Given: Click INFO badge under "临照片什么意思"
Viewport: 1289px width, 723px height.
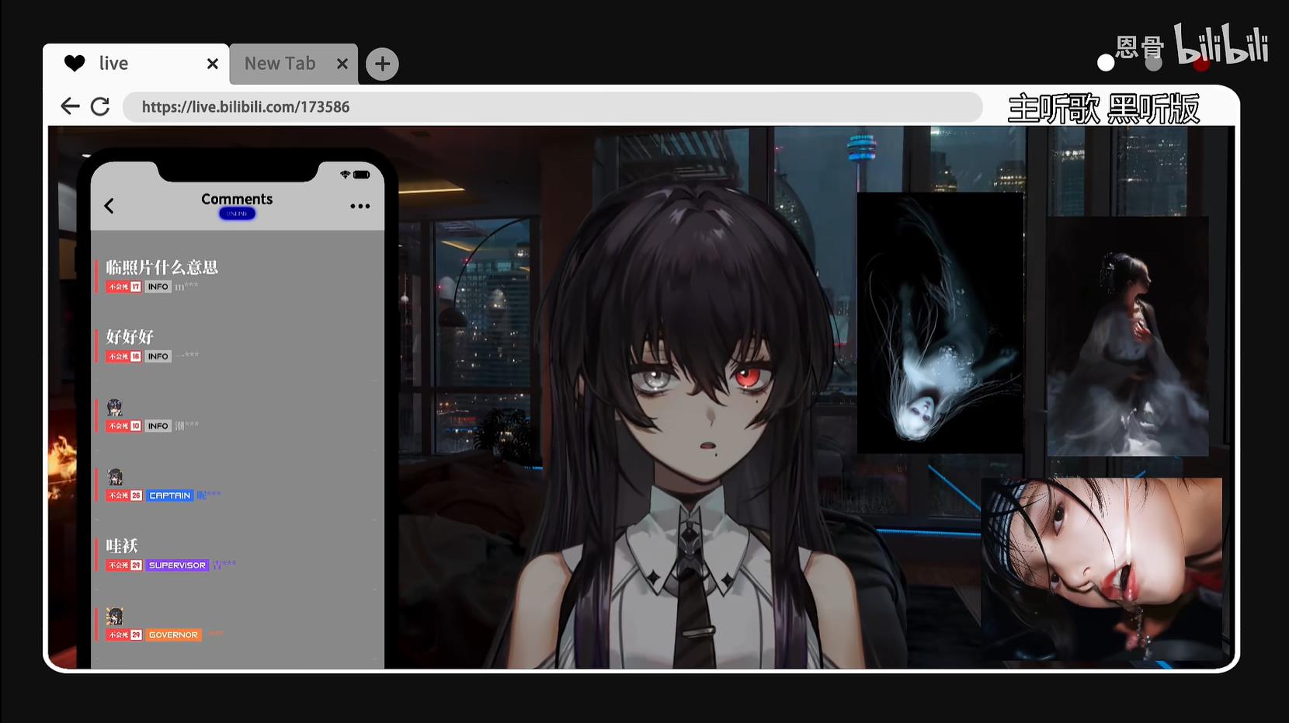Looking at the screenshot, I should (x=158, y=287).
